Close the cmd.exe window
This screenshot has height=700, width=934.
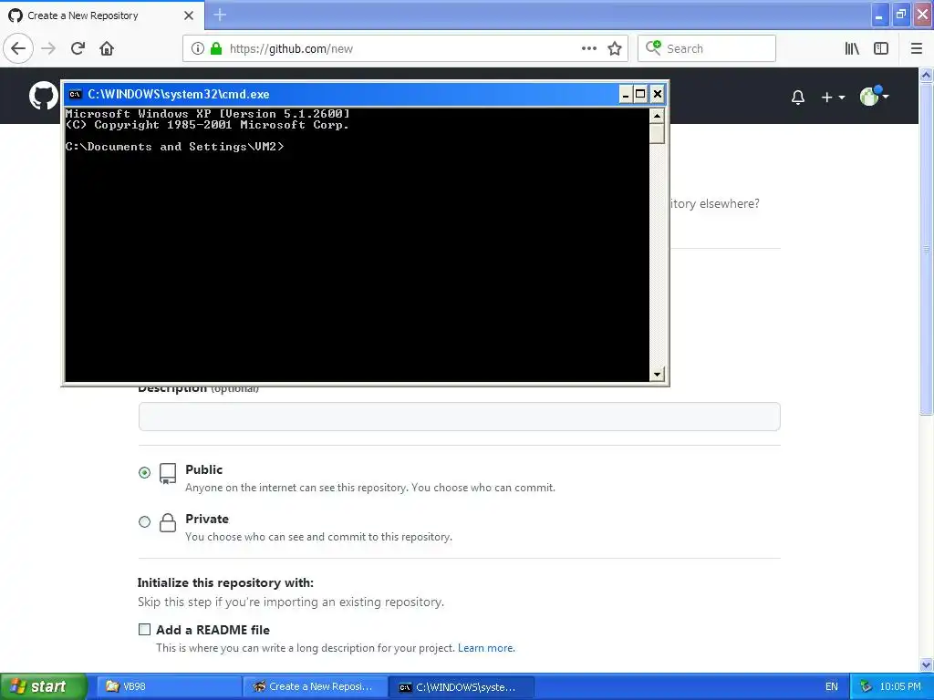[x=657, y=94]
